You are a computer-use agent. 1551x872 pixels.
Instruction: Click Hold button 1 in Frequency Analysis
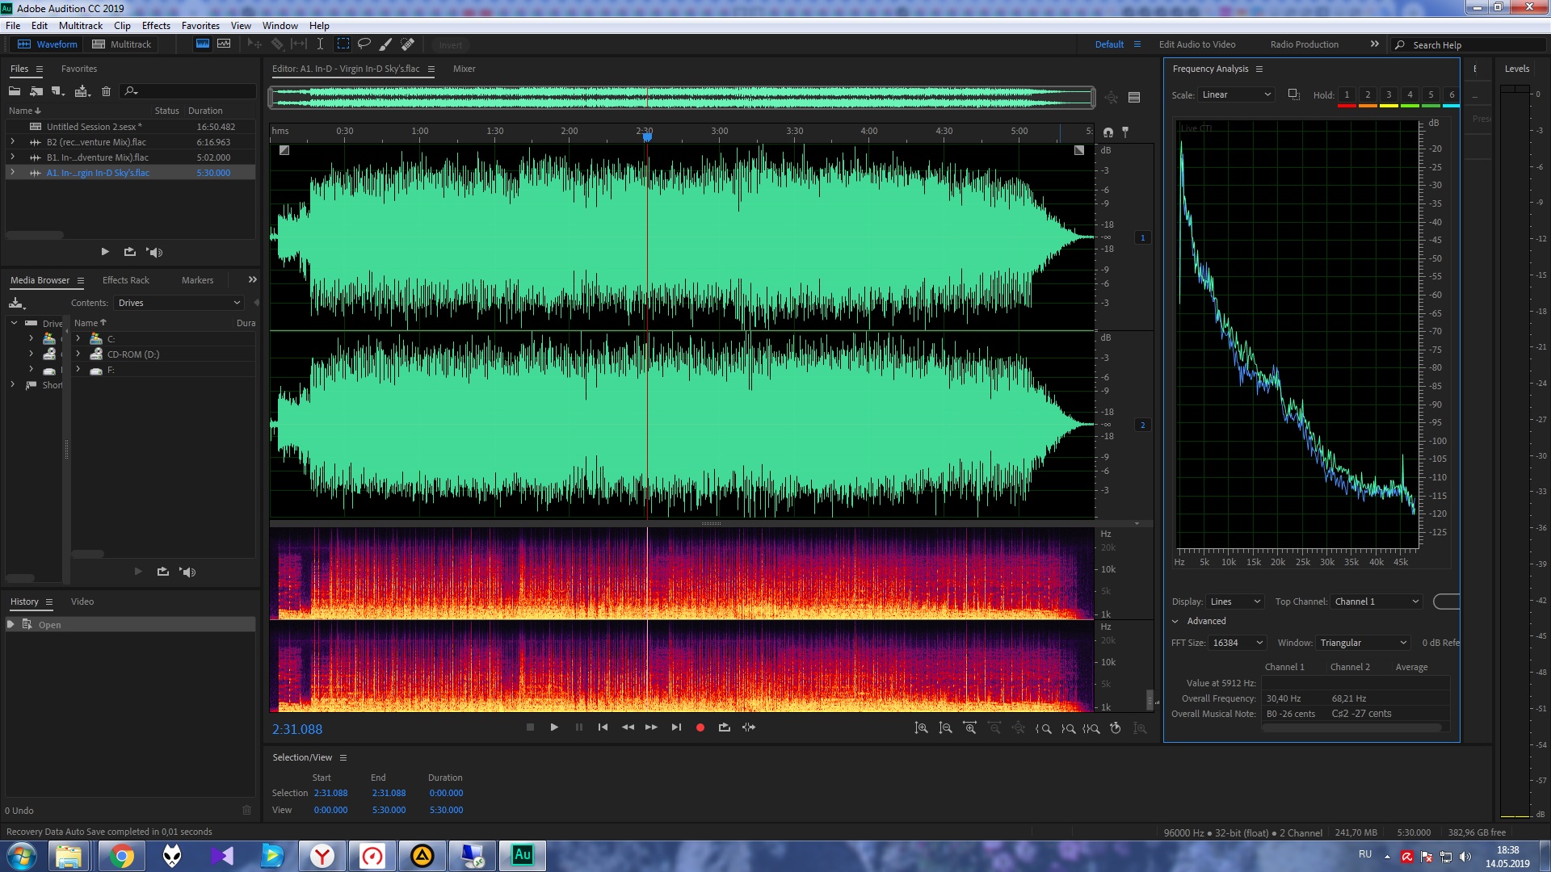1347,95
